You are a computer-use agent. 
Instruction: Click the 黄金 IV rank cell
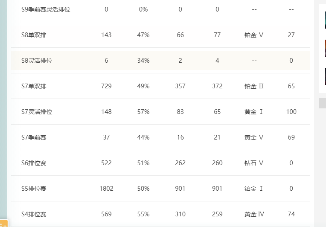point(254,214)
